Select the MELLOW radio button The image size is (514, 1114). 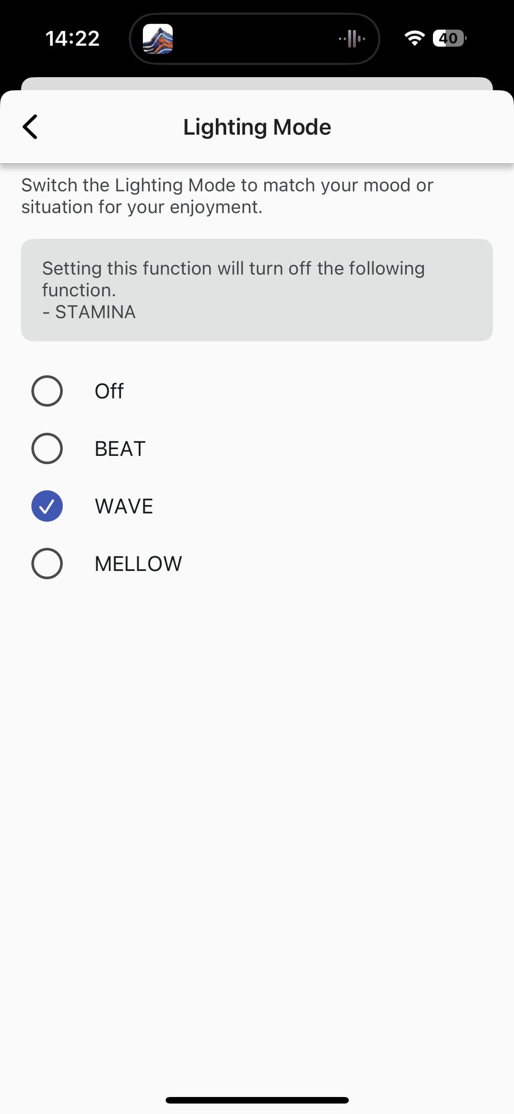(47, 564)
